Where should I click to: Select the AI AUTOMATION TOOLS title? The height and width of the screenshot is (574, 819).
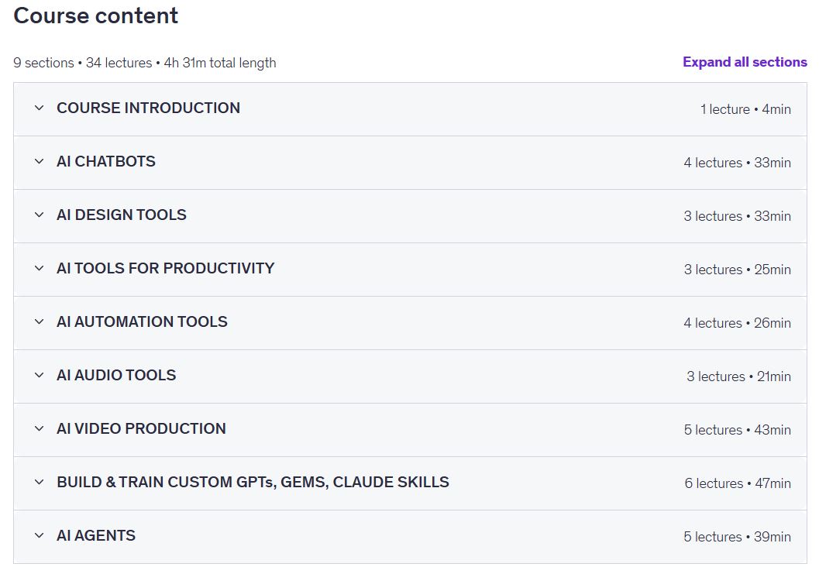pos(142,321)
